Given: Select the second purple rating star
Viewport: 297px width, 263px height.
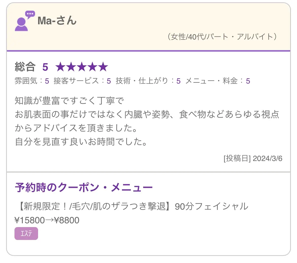Looking at the screenshot, I should point(71,67).
